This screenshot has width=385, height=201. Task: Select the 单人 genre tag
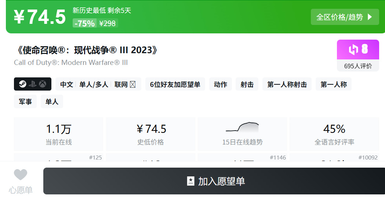52,102
